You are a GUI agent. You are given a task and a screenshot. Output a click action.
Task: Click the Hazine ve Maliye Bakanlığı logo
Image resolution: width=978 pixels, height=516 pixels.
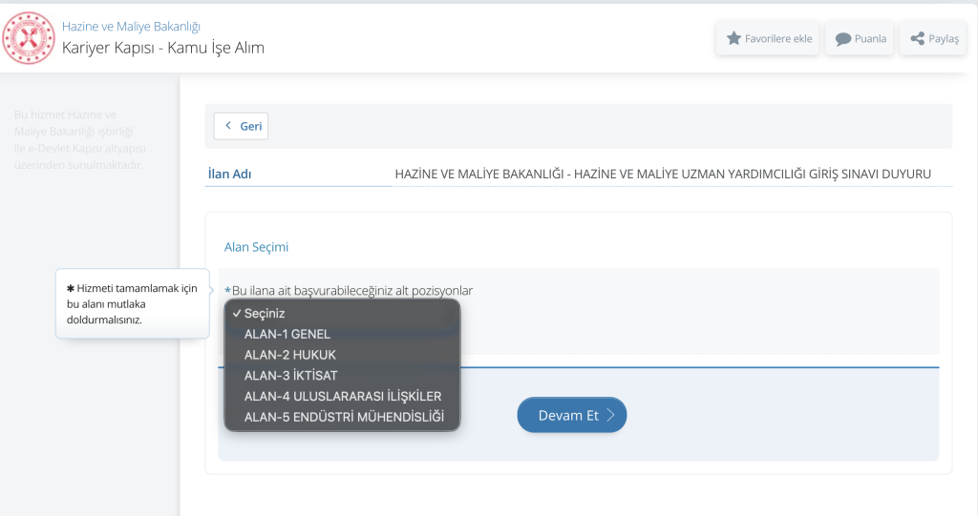coord(29,37)
